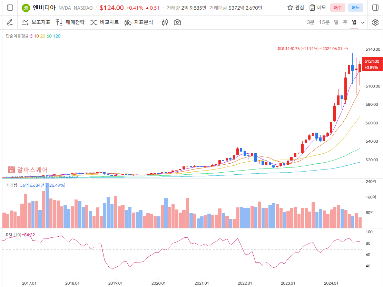The width and height of the screenshot is (383, 287).
Task: Open the 메모 memo button
Action: point(318,8)
